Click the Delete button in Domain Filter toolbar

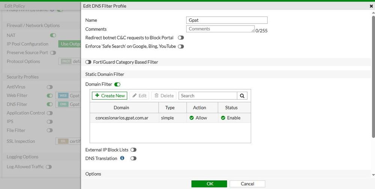164,95
